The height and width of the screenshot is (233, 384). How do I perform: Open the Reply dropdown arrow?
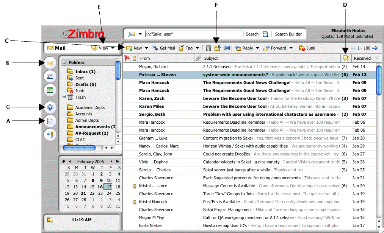(x=258, y=48)
